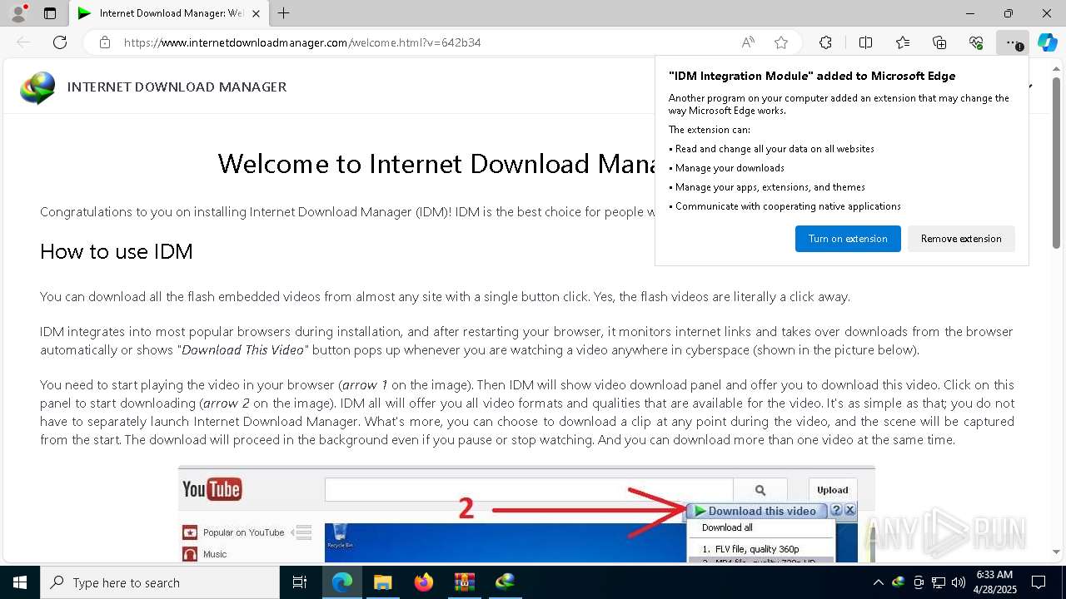This screenshot has width=1066, height=599.
Task: Go back to the previous page
Action: click(x=23, y=42)
